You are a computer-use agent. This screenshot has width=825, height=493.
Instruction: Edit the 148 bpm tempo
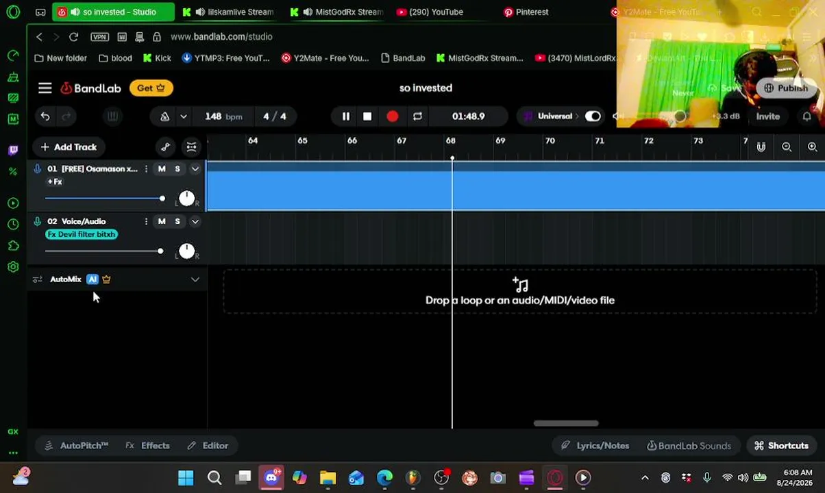point(223,116)
